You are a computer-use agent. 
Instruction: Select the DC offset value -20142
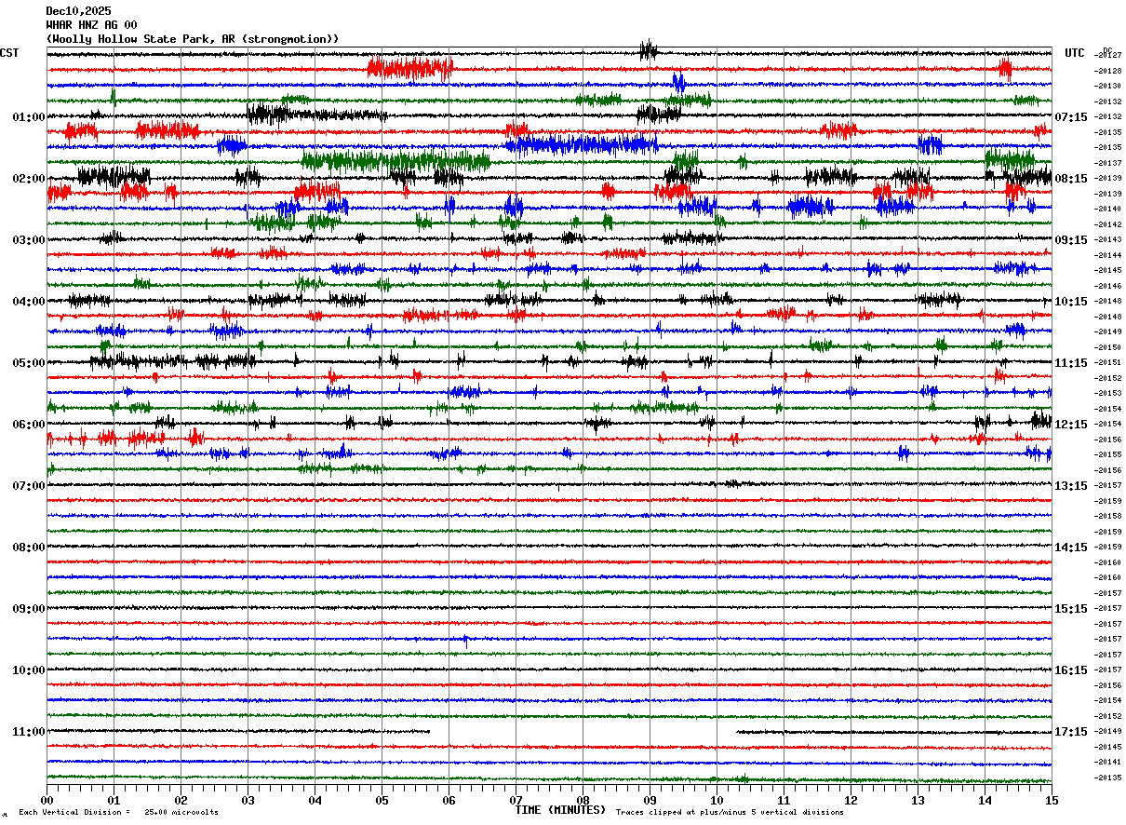1108,224
